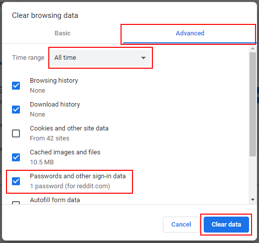This screenshot has height=243, width=259.
Task: Click the All time dropdown arrow
Action: coord(143,58)
